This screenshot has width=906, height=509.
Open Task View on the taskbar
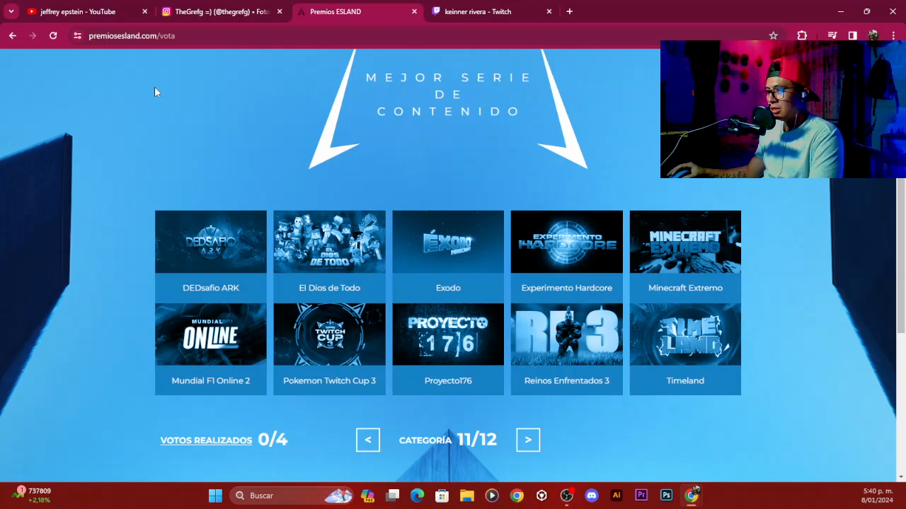[393, 496]
